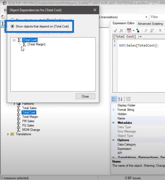Screen dimensions: 165x180
Task: Click the Close button in the dialog
Action: click(x=85, y=96)
